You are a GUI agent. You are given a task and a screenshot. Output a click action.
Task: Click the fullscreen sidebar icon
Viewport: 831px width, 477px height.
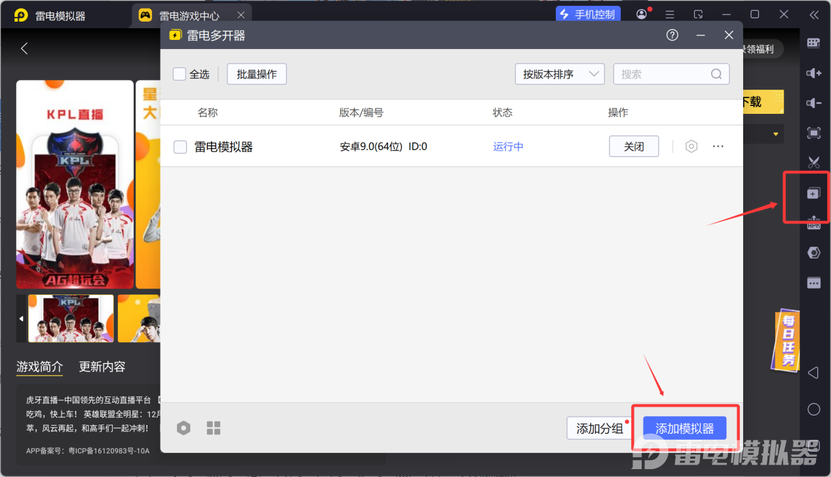pyautogui.click(x=813, y=133)
